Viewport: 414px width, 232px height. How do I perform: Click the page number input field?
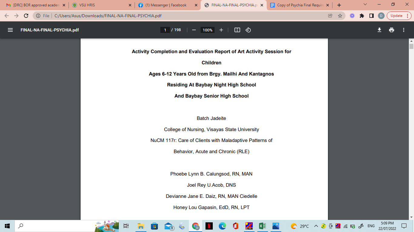(165, 30)
